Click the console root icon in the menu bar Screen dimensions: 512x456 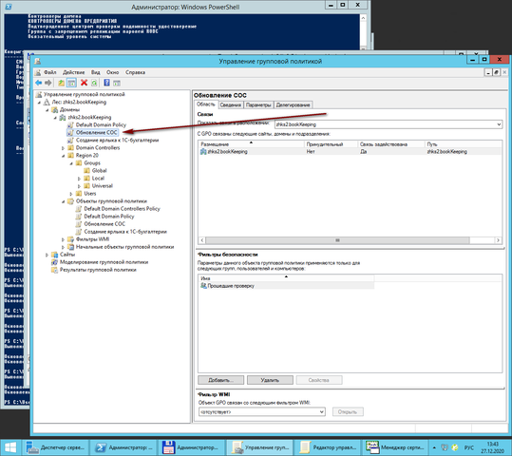38,72
